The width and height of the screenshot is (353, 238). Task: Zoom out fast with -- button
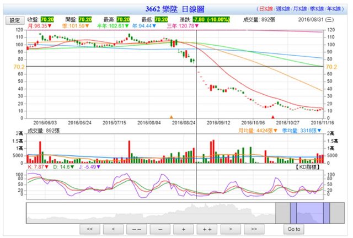[x=137, y=229]
